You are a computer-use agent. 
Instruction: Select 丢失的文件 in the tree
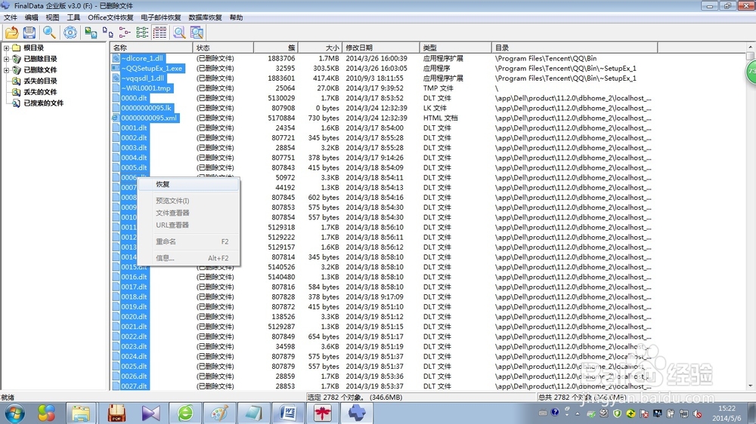pyautogui.click(x=41, y=92)
